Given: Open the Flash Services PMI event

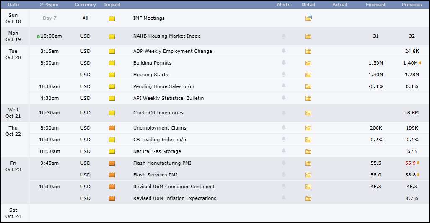Looking at the screenshot, I should pos(155,175).
